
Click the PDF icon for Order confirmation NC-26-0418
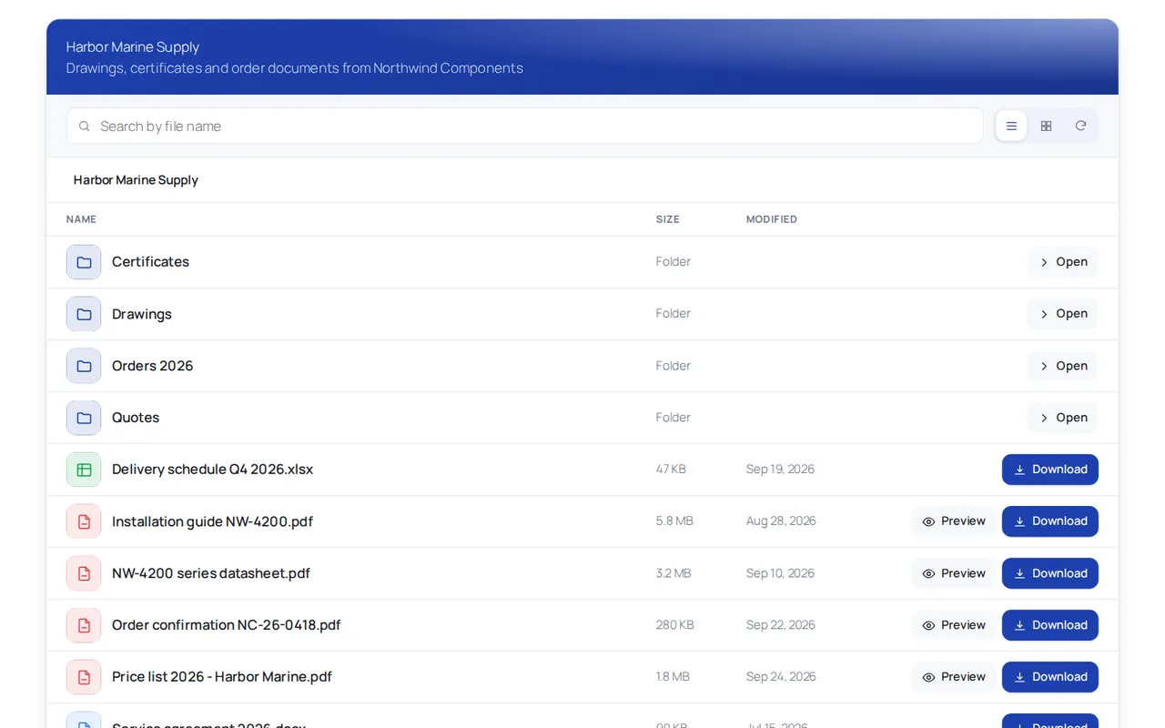(x=84, y=625)
